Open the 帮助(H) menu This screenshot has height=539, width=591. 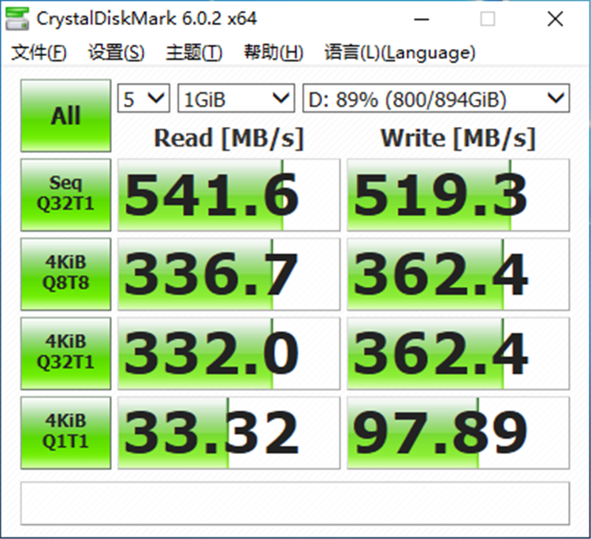click(273, 52)
